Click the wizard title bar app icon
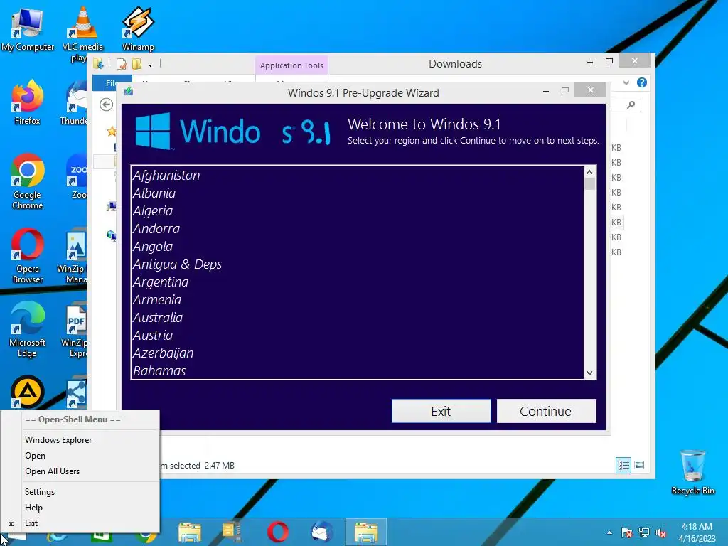The width and height of the screenshot is (728, 546). [129, 92]
